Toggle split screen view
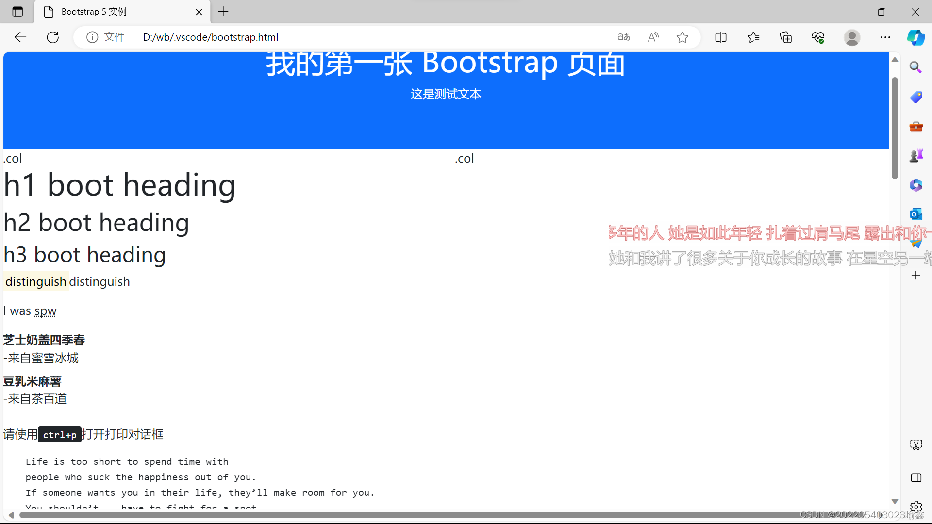 point(721,37)
